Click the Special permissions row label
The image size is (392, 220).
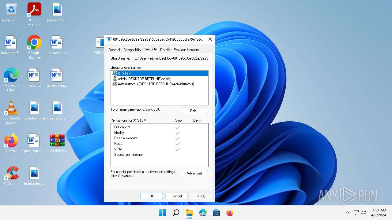click(x=128, y=155)
